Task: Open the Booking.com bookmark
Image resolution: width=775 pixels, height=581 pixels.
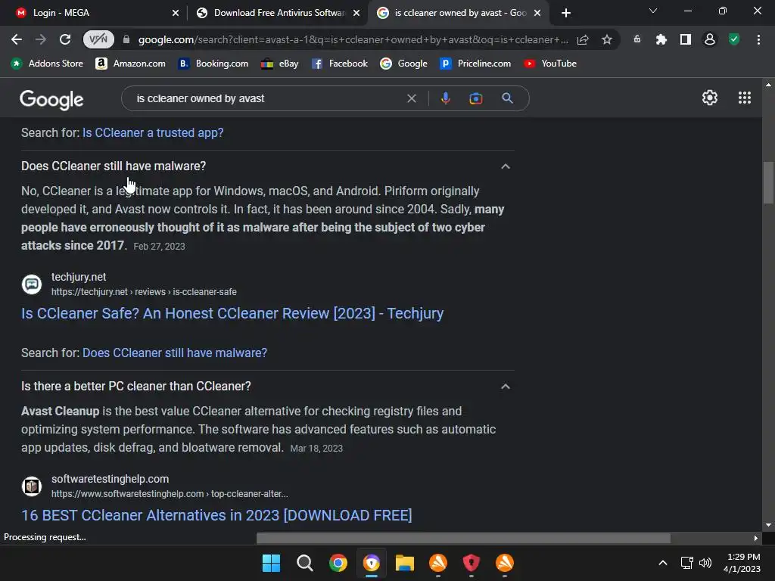Action: 213,64
